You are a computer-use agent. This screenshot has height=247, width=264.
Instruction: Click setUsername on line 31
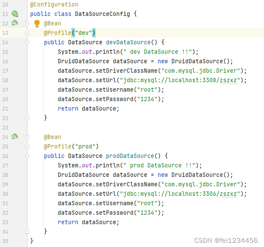coord(115,203)
